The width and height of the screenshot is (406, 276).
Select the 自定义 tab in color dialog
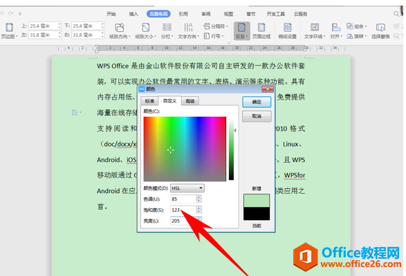pos(170,101)
